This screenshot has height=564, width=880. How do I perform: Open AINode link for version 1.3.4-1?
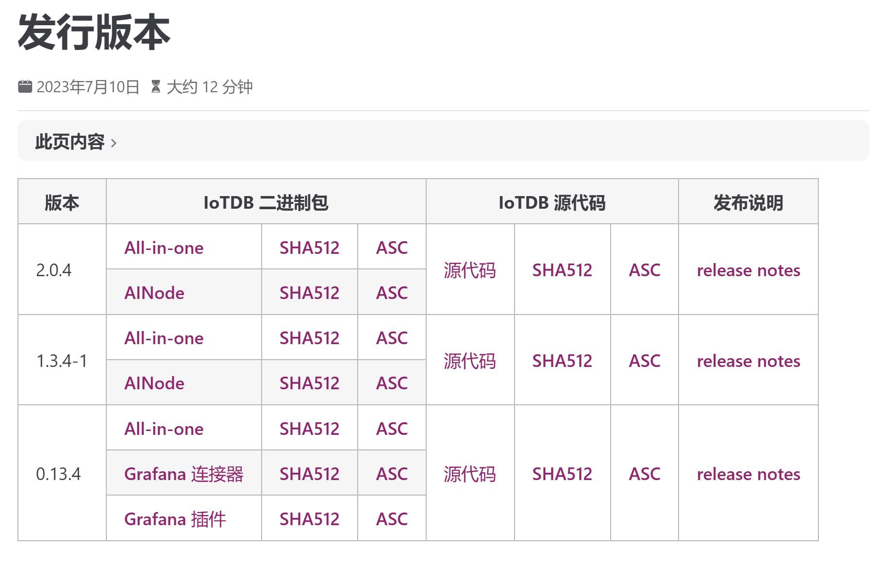point(154,383)
